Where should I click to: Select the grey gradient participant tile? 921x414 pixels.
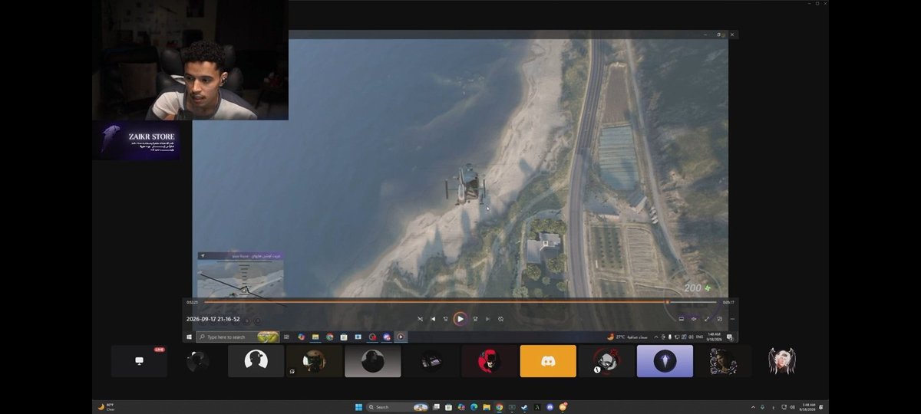click(372, 361)
